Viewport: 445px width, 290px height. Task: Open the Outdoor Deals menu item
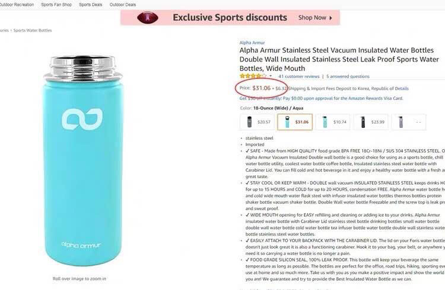(x=123, y=5)
